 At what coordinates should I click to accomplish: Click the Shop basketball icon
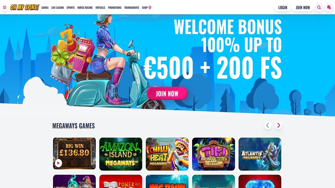click(x=150, y=7)
